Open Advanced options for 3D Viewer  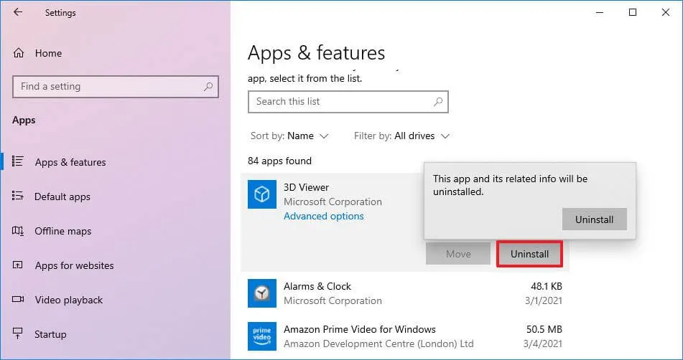click(x=324, y=216)
